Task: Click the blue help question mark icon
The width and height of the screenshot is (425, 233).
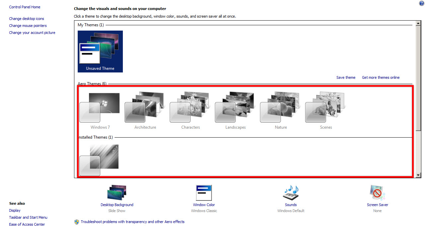Action: pos(422,3)
